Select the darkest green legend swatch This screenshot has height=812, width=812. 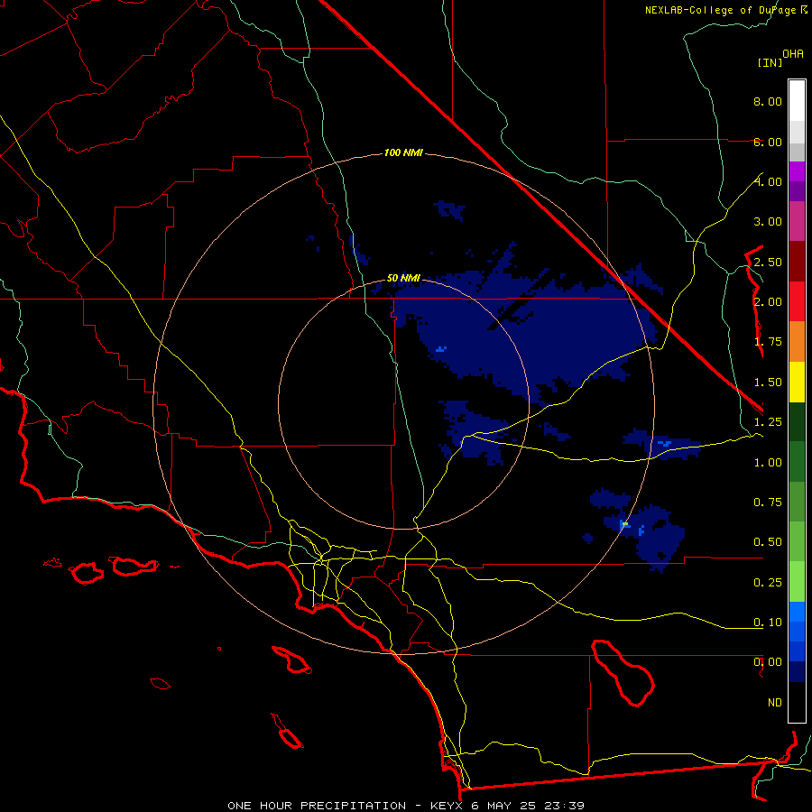pos(797,422)
